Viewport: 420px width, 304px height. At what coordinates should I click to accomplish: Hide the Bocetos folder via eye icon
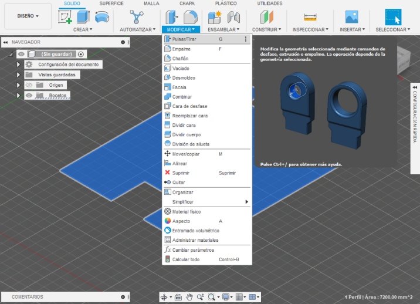click(x=29, y=96)
